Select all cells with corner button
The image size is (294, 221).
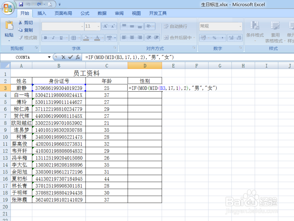5,66
